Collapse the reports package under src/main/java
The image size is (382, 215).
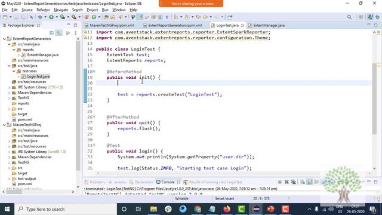[x=14, y=50]
